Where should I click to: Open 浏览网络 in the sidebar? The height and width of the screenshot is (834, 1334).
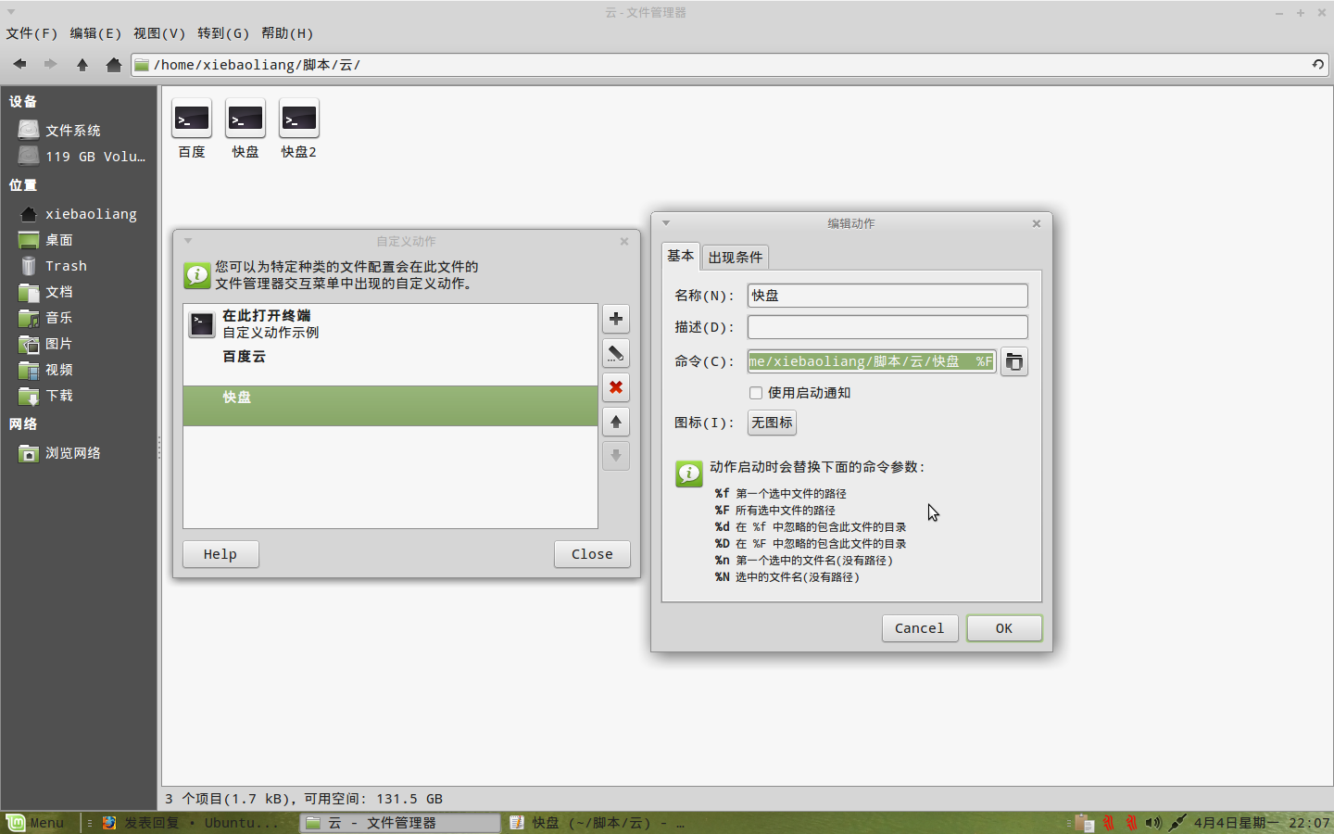click(60, 452)
